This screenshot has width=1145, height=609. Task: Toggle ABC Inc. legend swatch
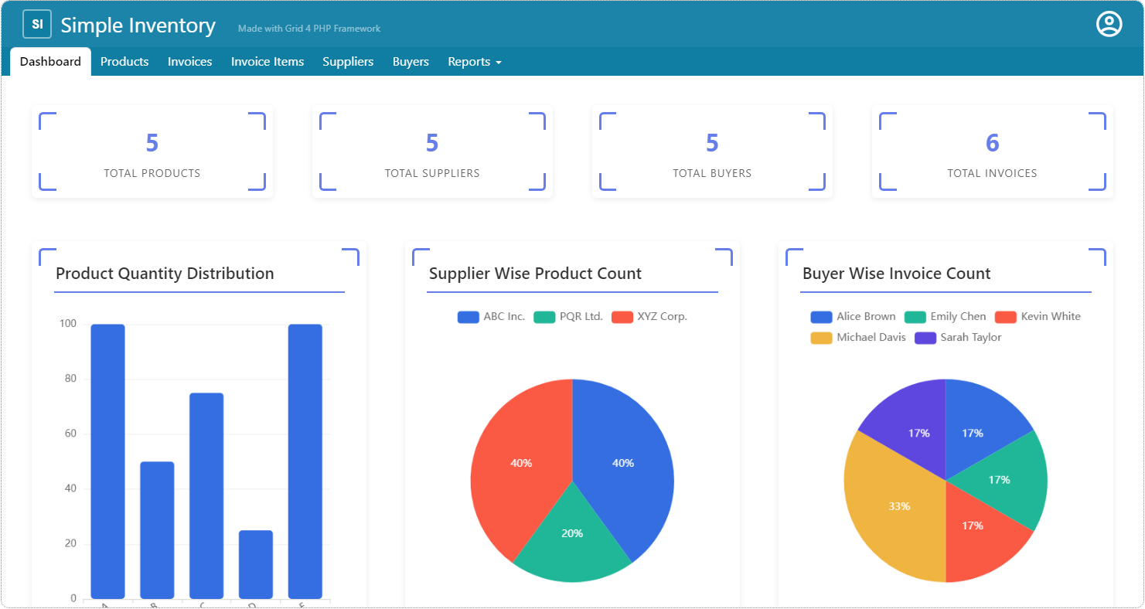click(x=469, y=317)
